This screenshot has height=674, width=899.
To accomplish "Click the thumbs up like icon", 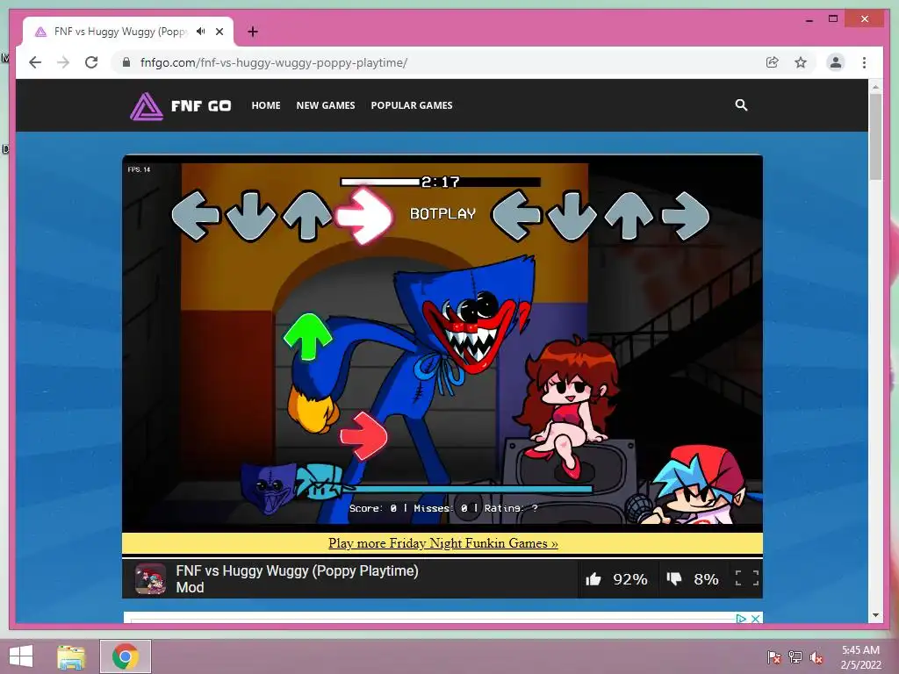I will coord(593,579).
